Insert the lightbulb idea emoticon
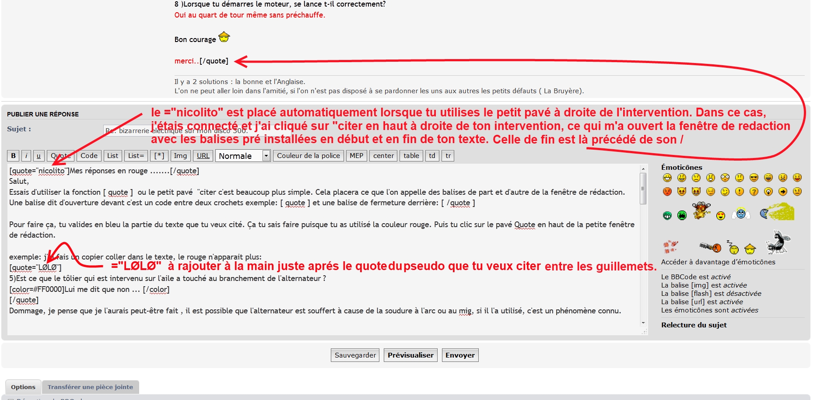The image size is (817, 400). coord(768,192)
